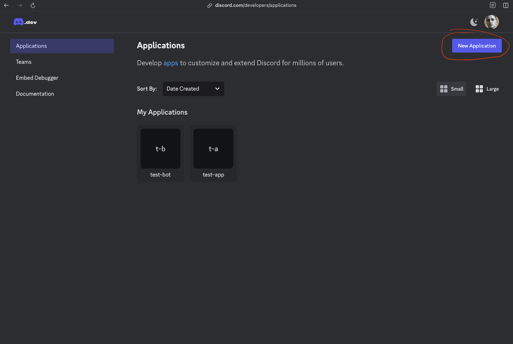The width and height of the screenshot is (513, 344).
Task: Select Applications in the sidebar
Action: 62,46
